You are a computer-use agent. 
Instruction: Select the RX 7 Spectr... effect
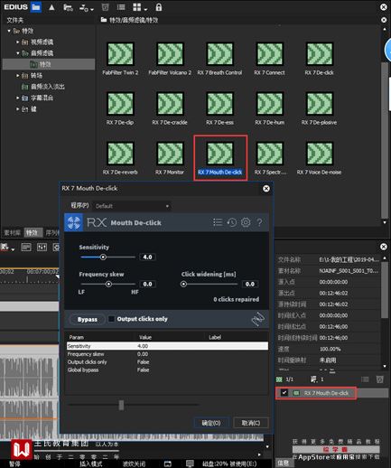[270, 158]
